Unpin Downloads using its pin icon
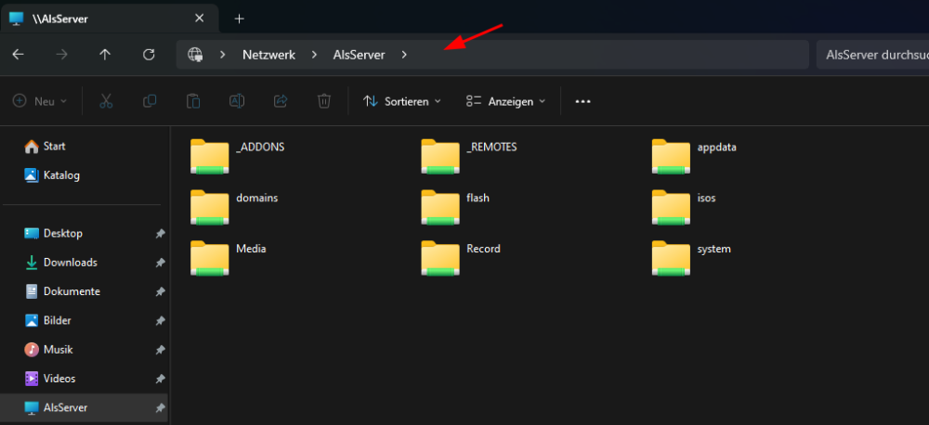 pyautogui.click(x=160, y=263)
